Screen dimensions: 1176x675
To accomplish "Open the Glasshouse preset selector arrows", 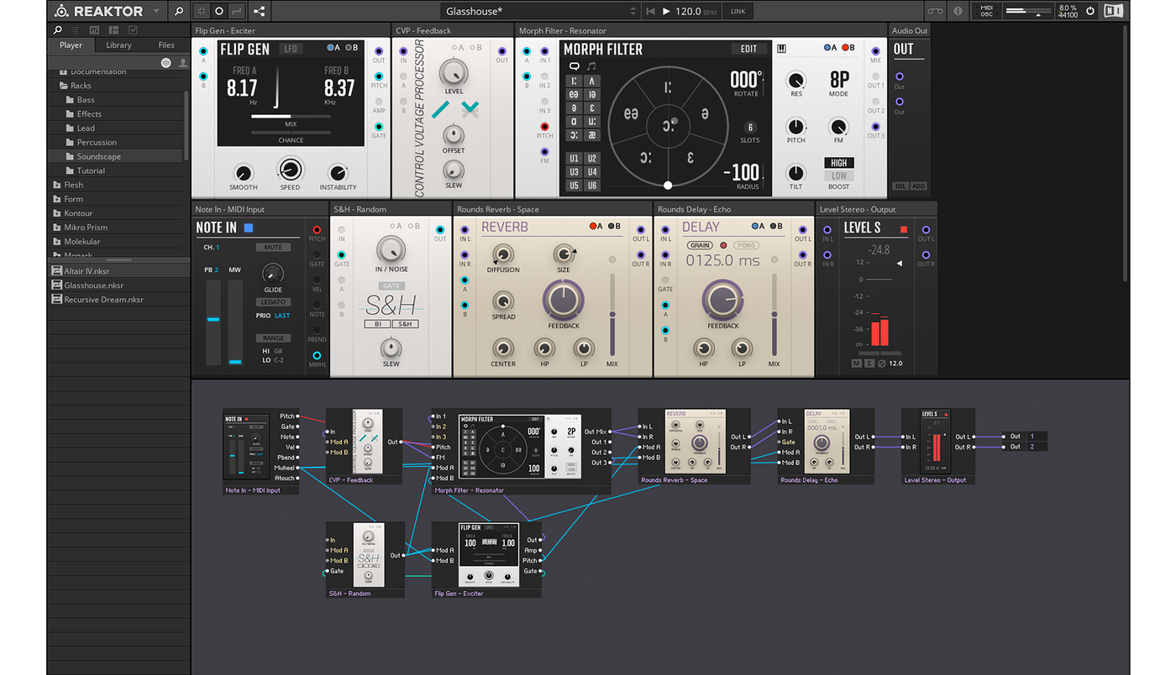I will [x=633, y=11].
